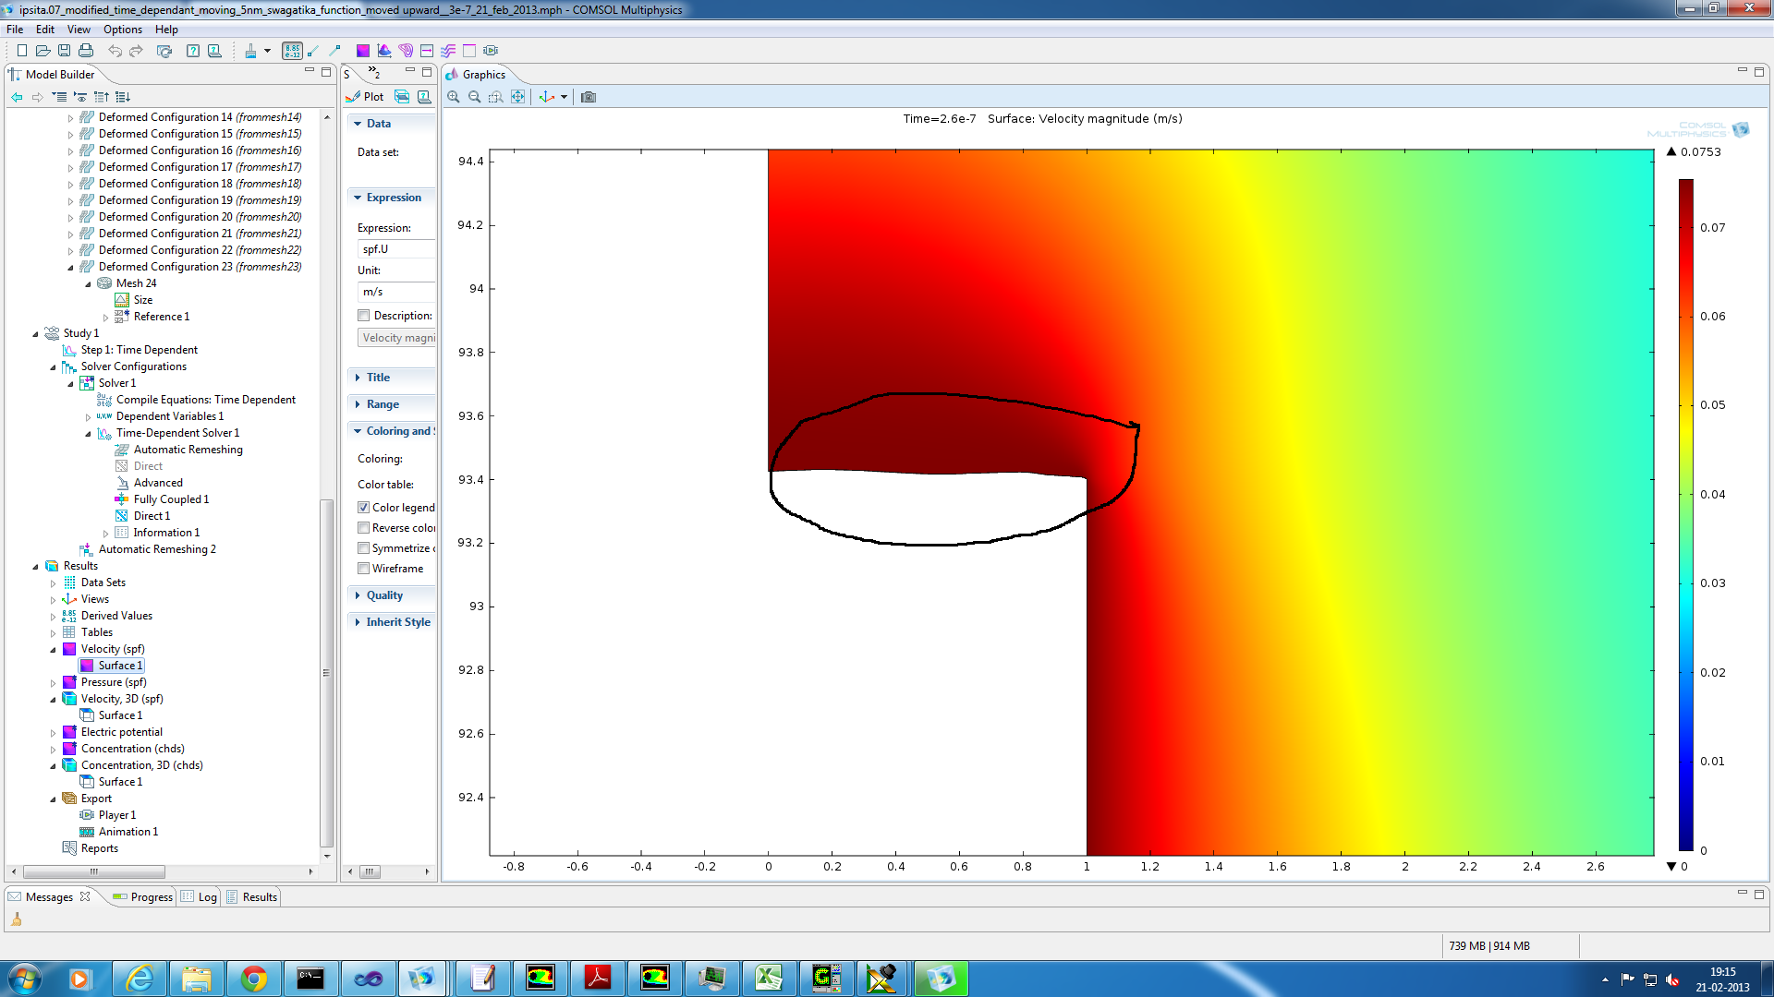1774x997 pixels.
Task: Click the Build All broom icon
Action: [250, 51]
